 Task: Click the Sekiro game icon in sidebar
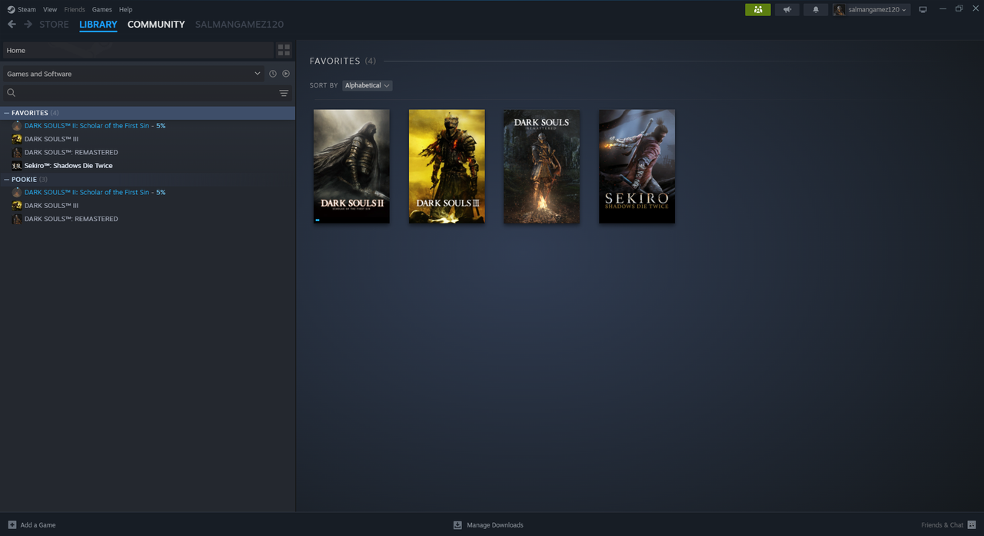17,166
